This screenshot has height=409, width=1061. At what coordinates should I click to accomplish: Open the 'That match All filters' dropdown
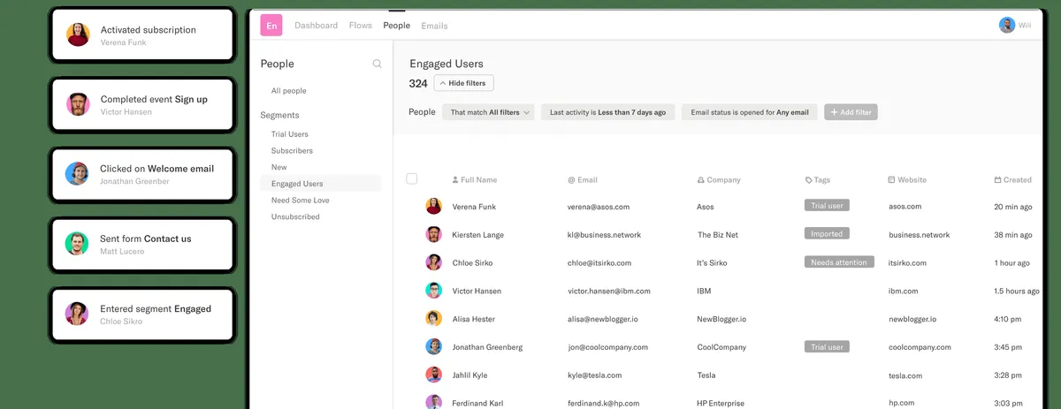[x=489, y=112]
